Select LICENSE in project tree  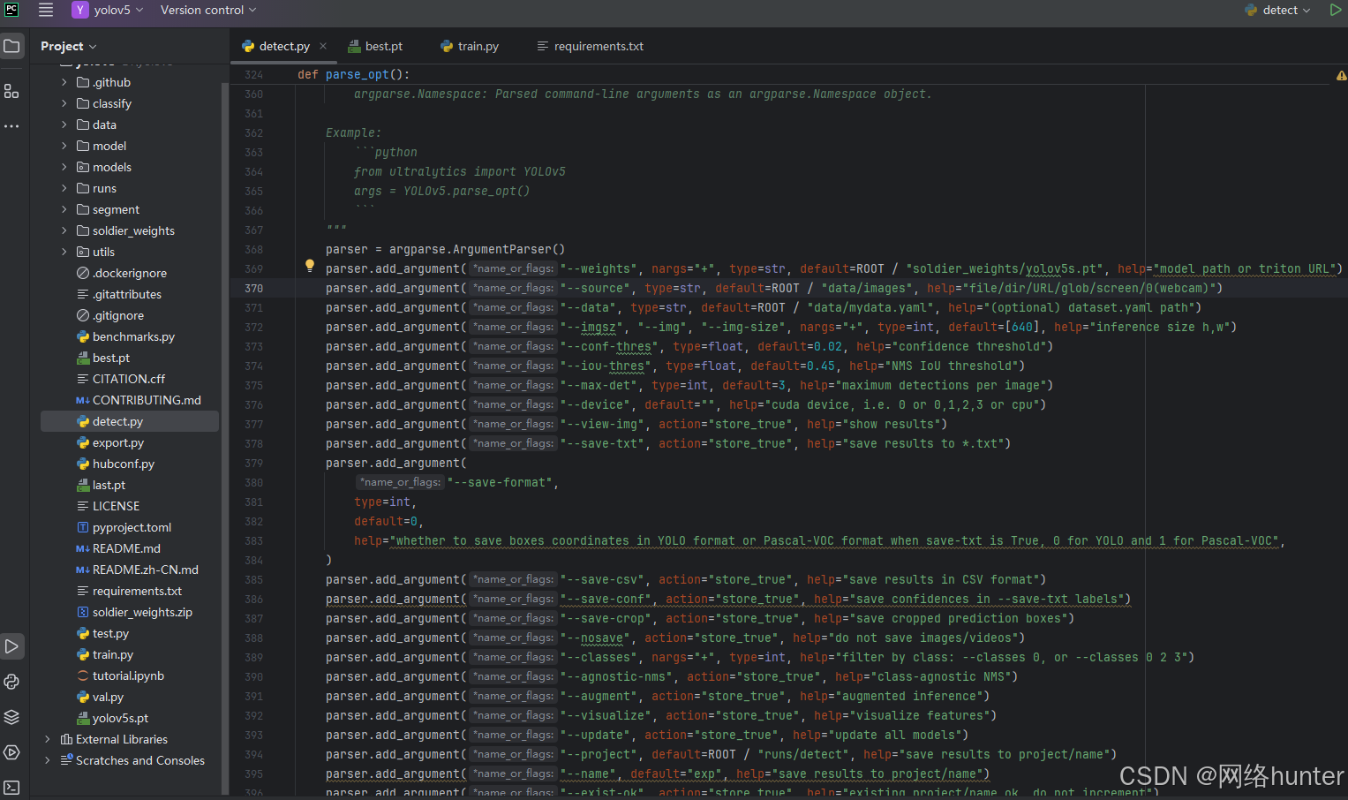[108, 506]
